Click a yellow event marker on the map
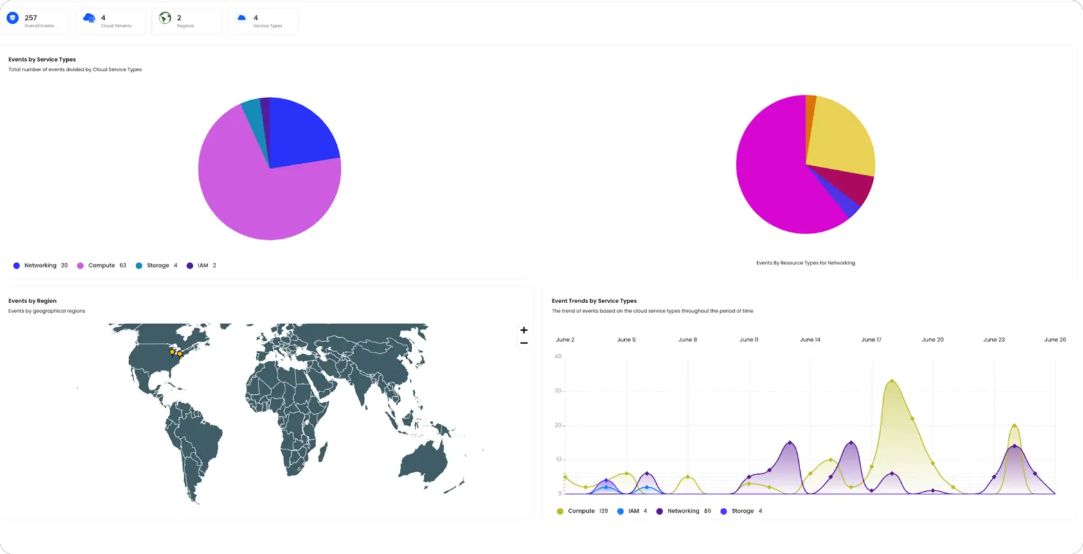Image resolution: width=1083 pixels, height=554 pixels. [172, 352]
